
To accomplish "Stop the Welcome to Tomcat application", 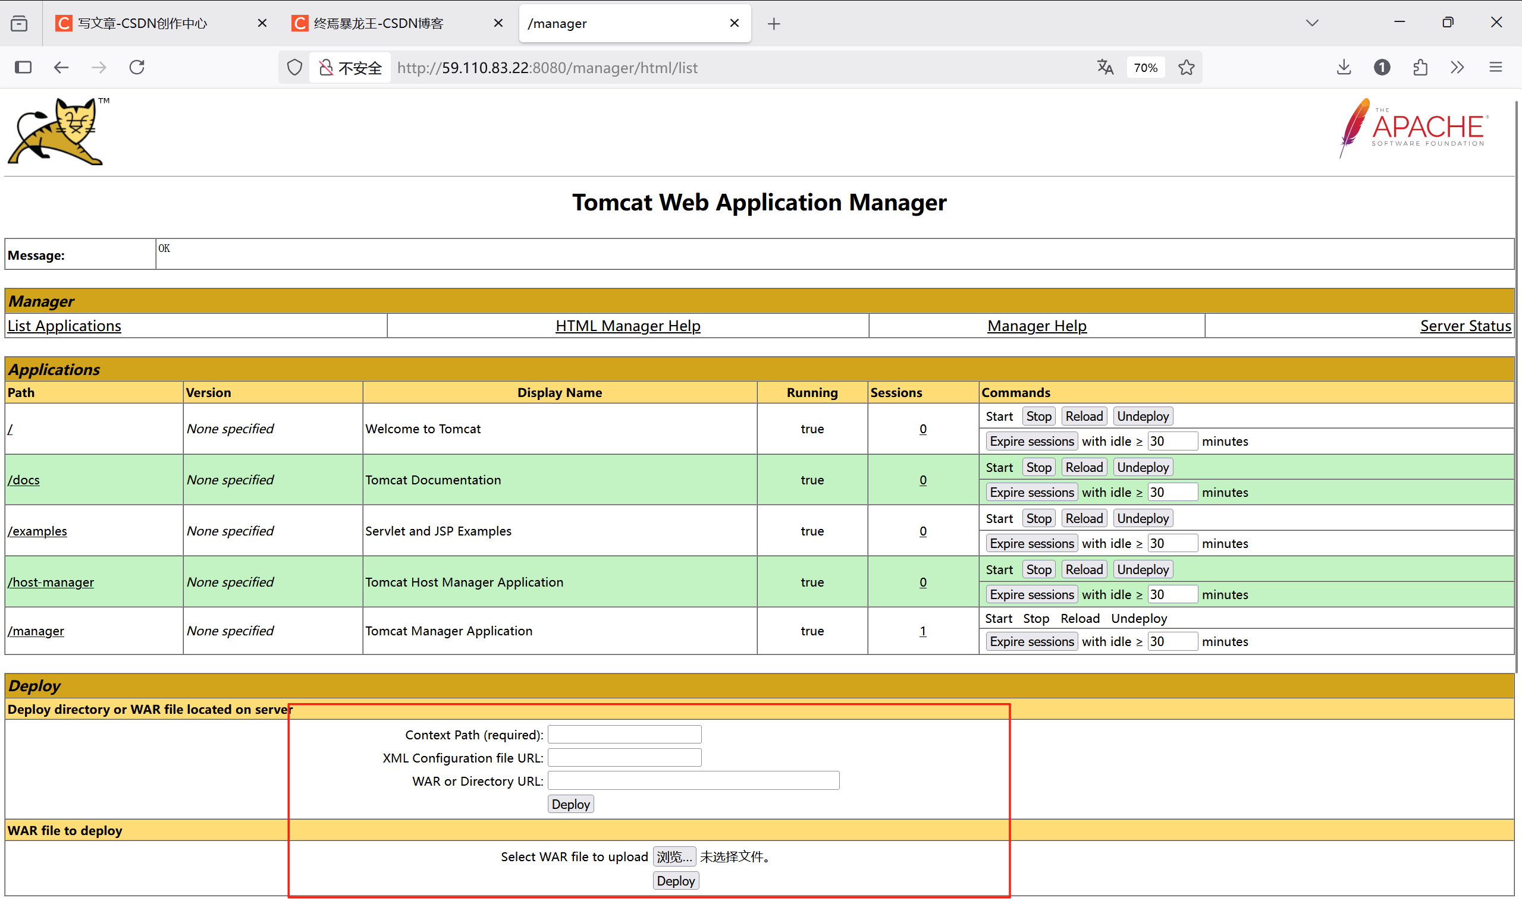I will pos(1038,417).
